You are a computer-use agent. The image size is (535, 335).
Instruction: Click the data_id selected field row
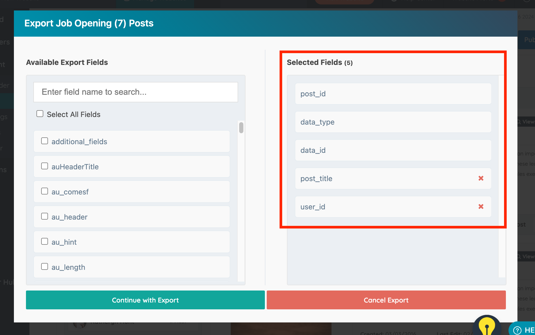pos(393,150)
